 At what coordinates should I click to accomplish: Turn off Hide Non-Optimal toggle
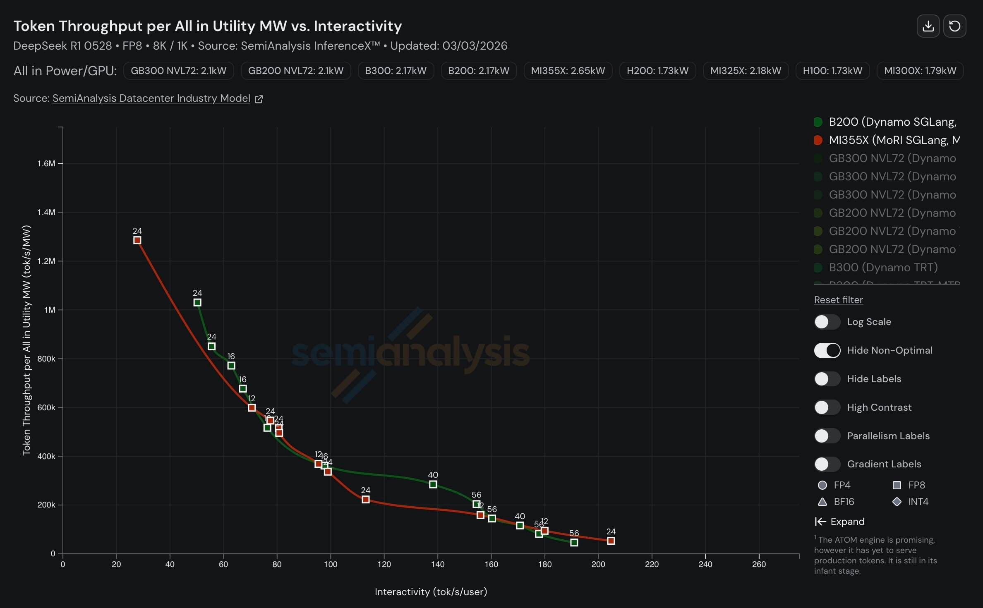tap(827, 350)
